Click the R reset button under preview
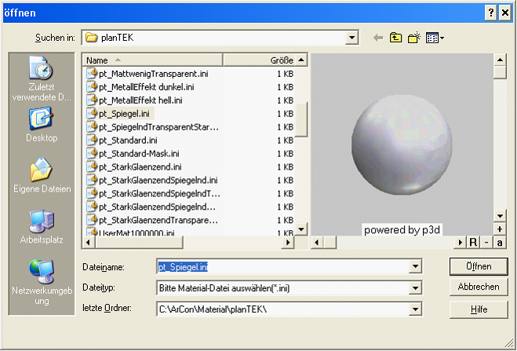This screenshot has width=517, height=351. click(473, 242)
